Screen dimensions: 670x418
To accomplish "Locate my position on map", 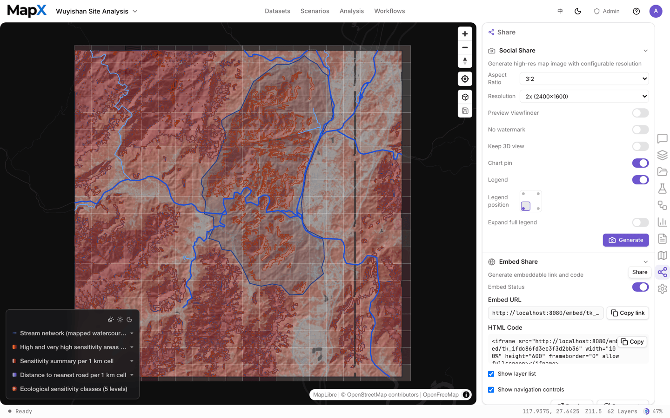I will click(x=465, y=79).
